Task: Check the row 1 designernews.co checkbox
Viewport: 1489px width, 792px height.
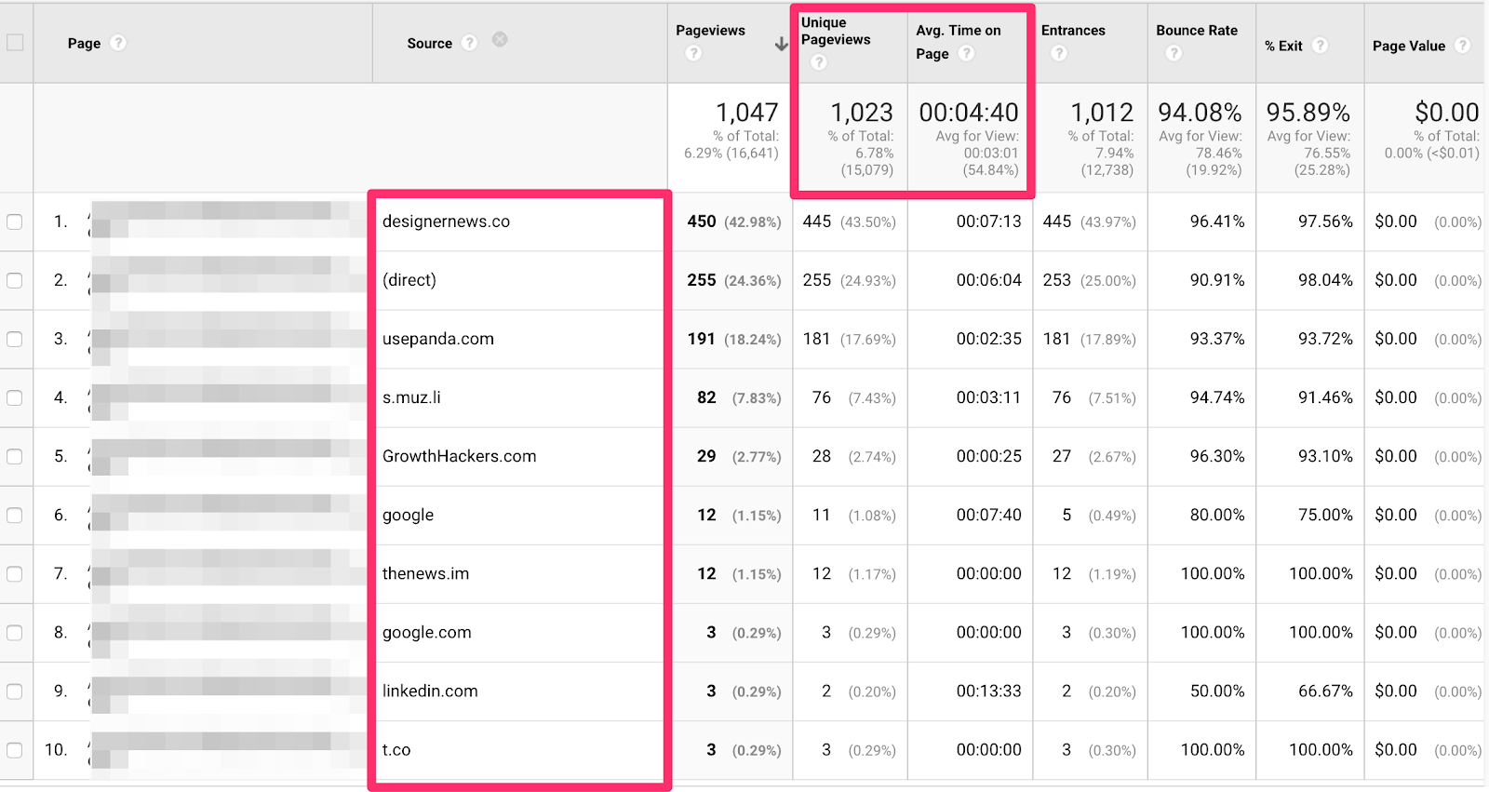Action: [x=15, y=221]
